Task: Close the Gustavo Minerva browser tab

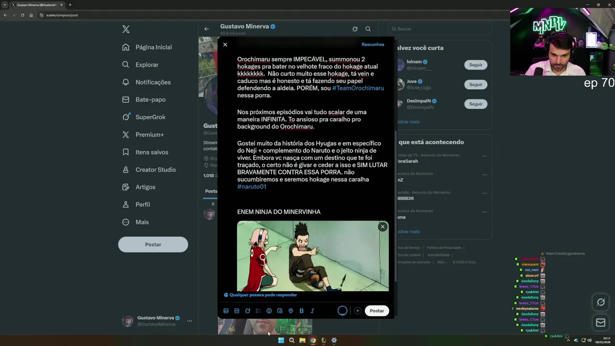Action: click(x=61, y=5)
